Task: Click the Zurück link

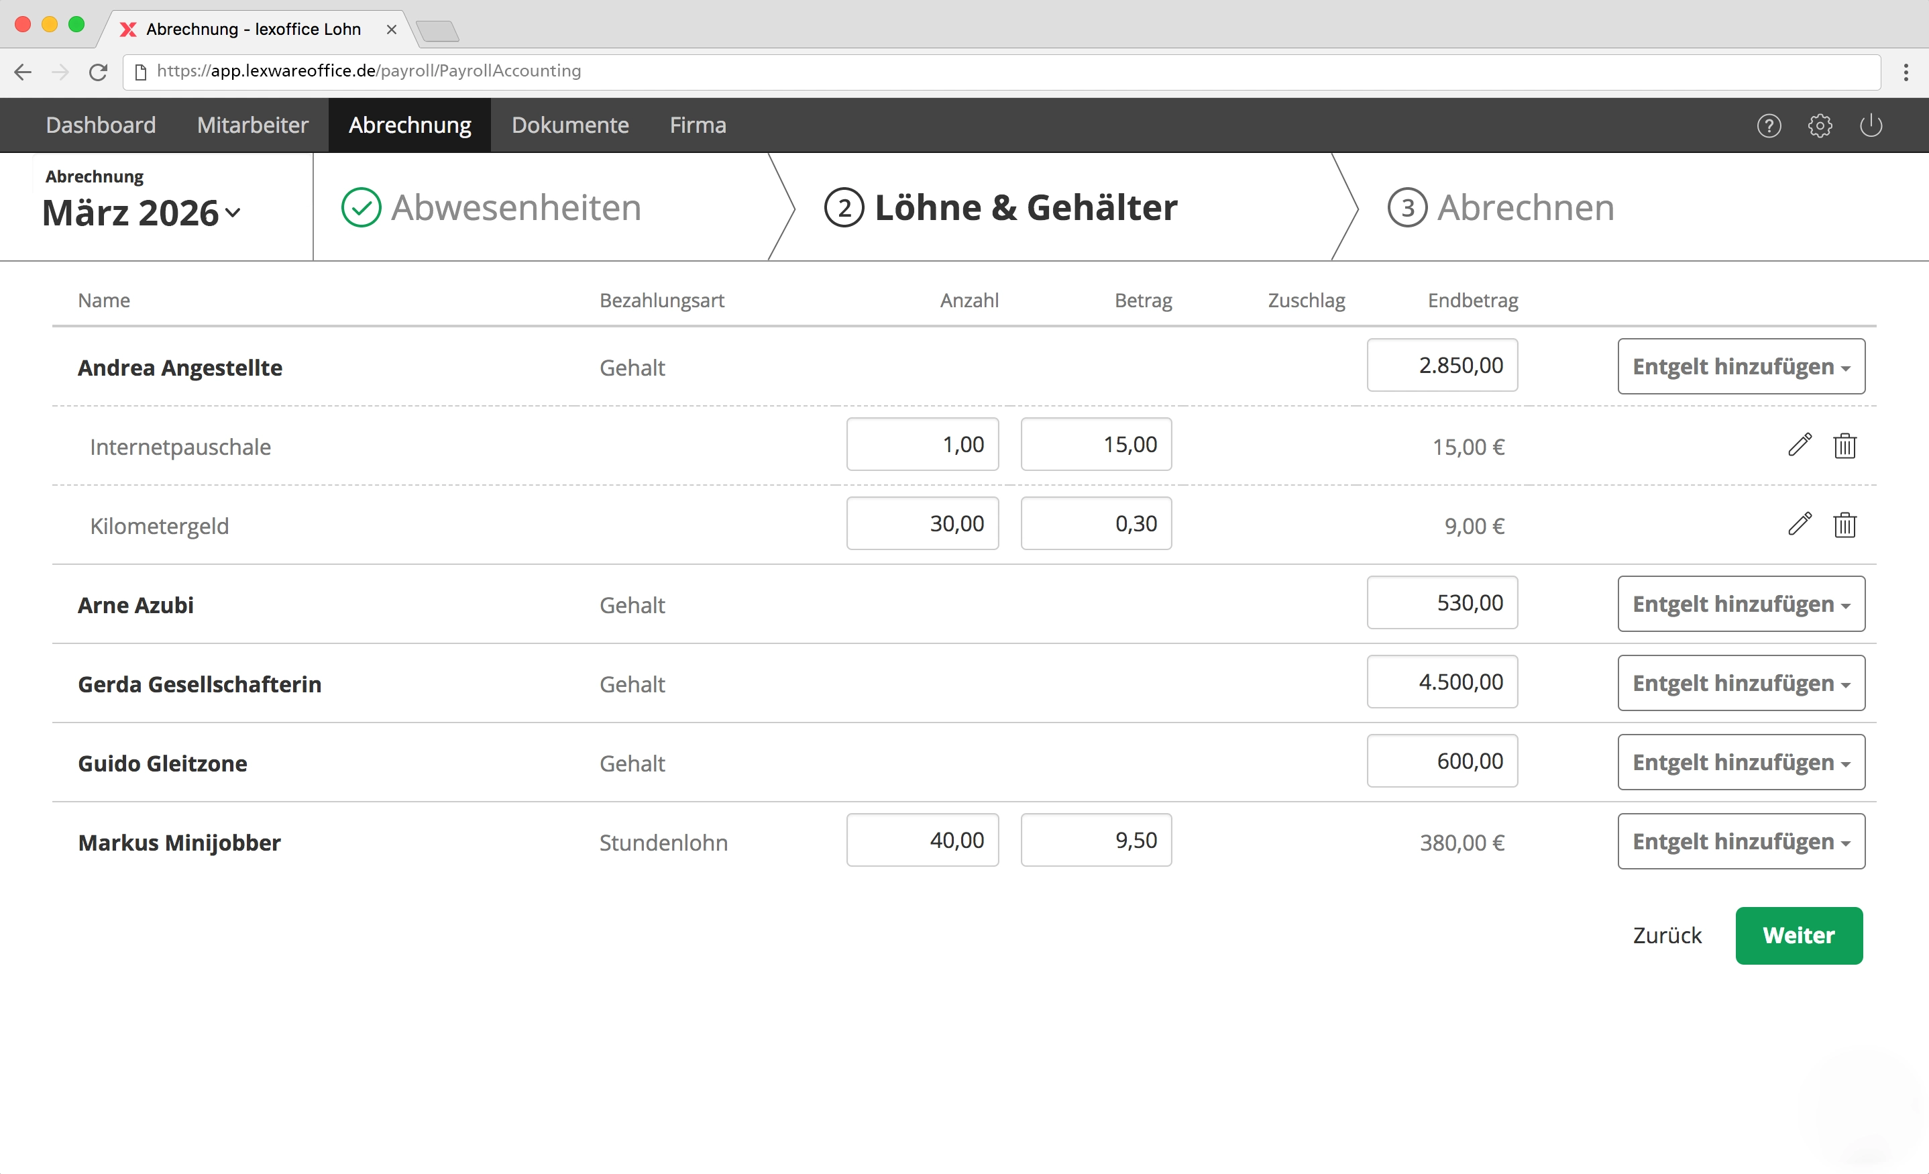Action: pos(1667,935)
